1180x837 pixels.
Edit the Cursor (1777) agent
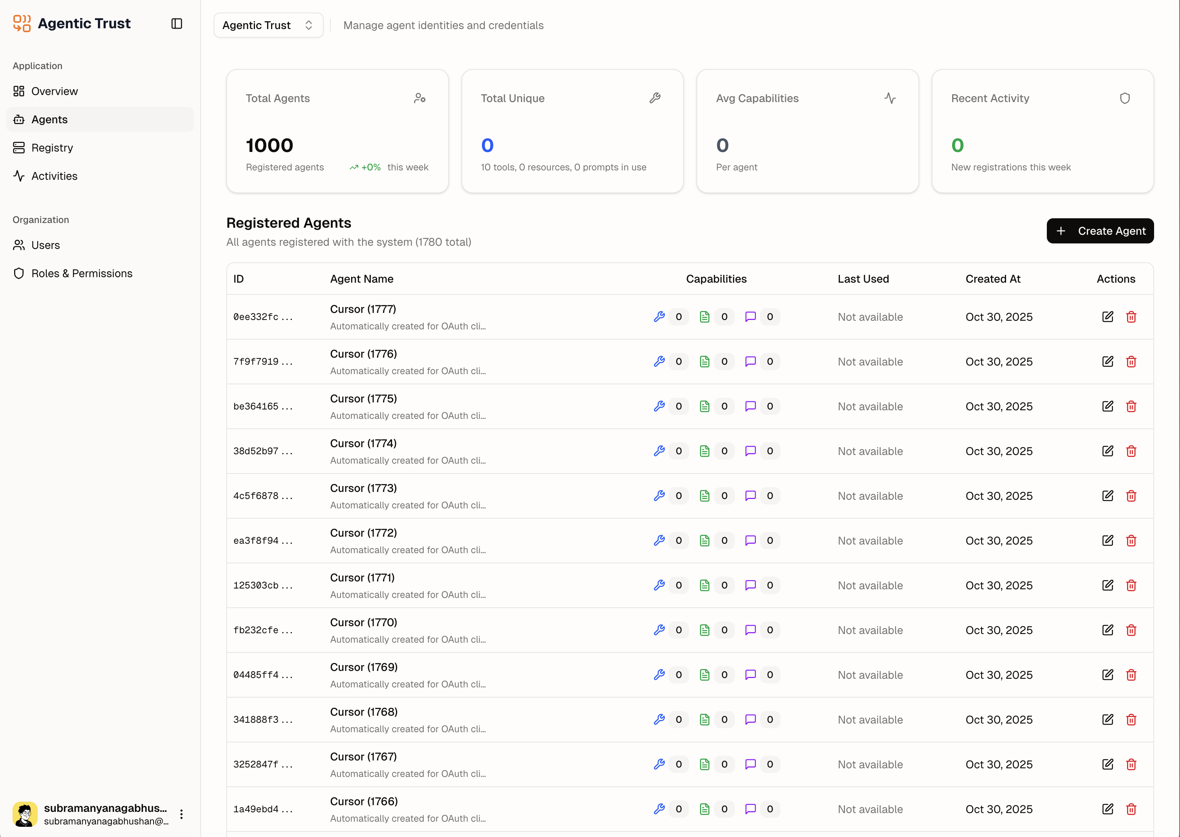pyautogui.click(x=1107, y=317)
